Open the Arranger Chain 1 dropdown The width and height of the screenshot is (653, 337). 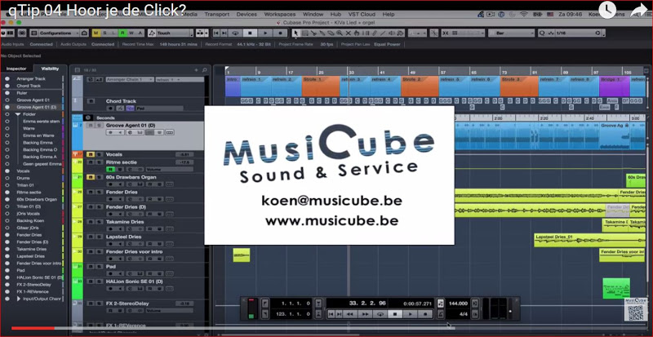click(x=129, y=79)
